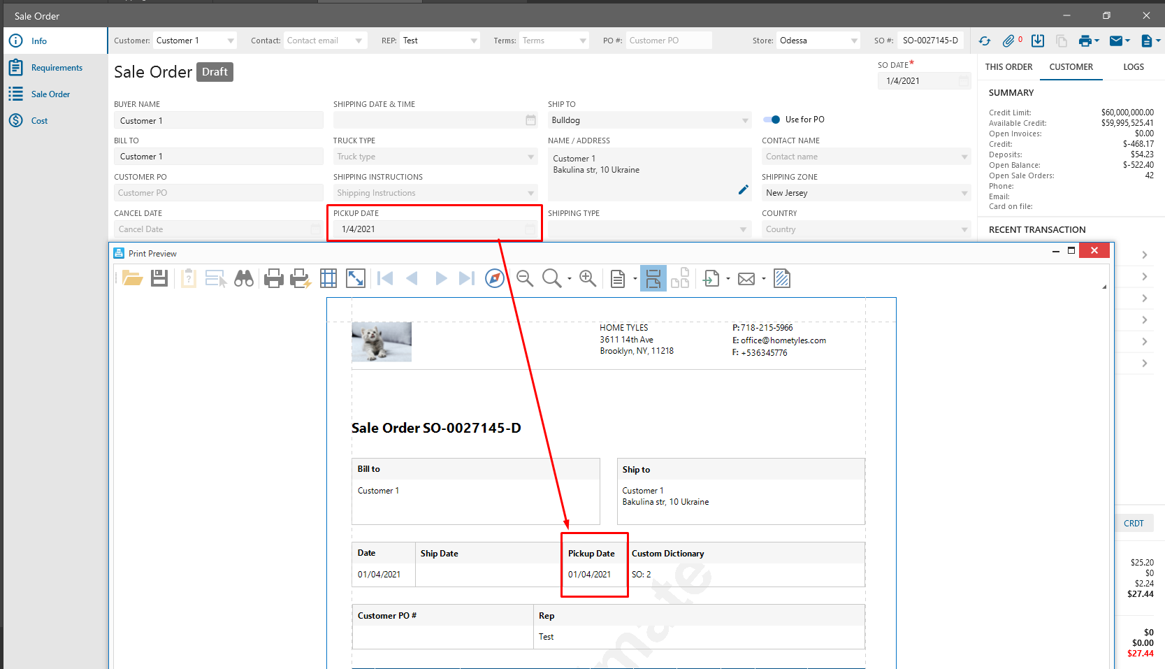Expand the Shipping Zone dropdown
Screen dimensions: 1165x669
click(x=964, y=193)
